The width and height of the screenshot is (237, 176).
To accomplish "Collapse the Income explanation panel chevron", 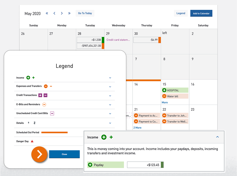I will coord(217,137).
